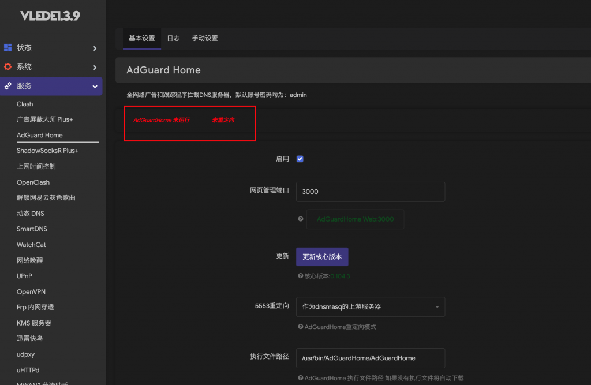The width and height of the screenshot is (591, 385).
Task: Click the help icon beside 执行文件路径 hint
Action: coord(300,378)
